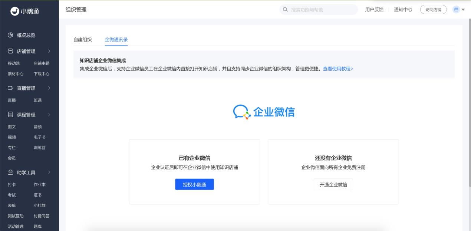This screenshot has width=471, height=231.
Task: Open 下载中心 in sidebar
Action: tap(42, 74)
